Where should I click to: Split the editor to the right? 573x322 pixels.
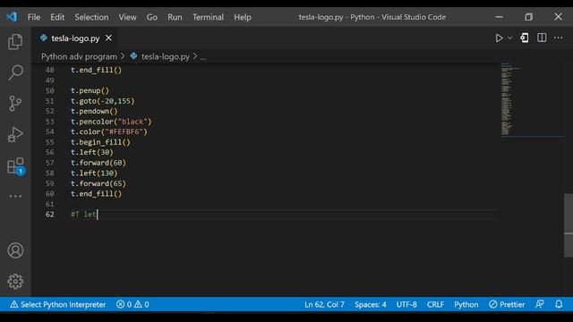[x=542, y=38]
